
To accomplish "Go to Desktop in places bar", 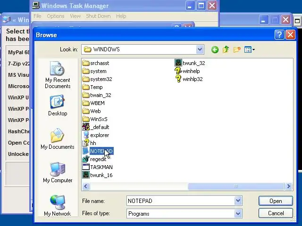I will tap(58, 105).
